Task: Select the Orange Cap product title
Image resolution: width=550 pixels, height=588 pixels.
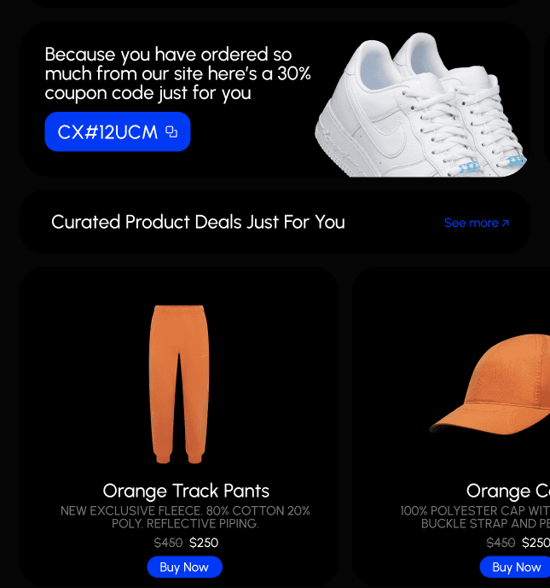Action: 508,491
